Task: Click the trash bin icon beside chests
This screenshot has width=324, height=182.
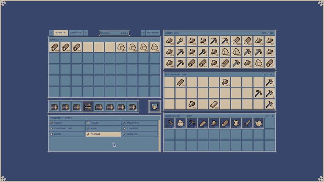Action: [x=154, y=107]
